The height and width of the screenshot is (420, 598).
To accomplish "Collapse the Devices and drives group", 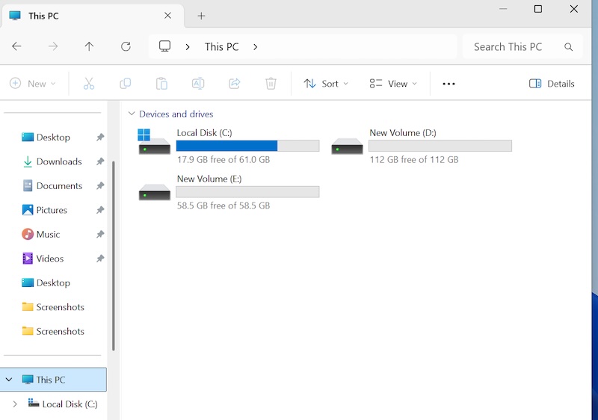I will (x=132, y=114).
